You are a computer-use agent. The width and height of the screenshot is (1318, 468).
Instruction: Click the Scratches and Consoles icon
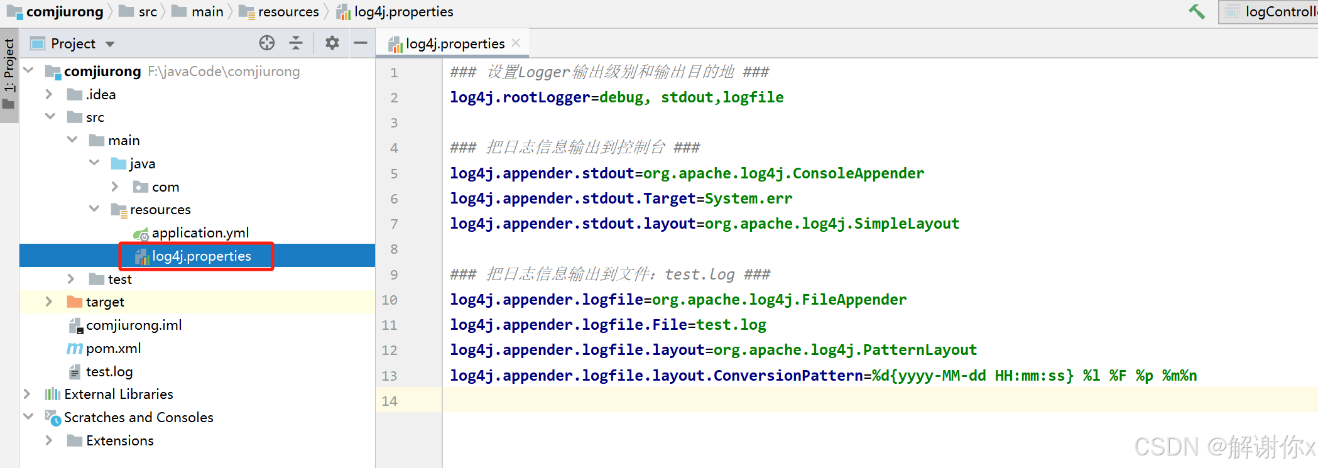click(53, 417)
